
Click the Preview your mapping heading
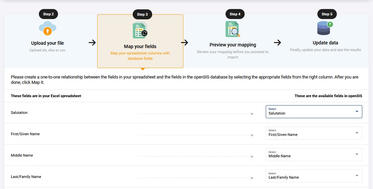[233, 45]
